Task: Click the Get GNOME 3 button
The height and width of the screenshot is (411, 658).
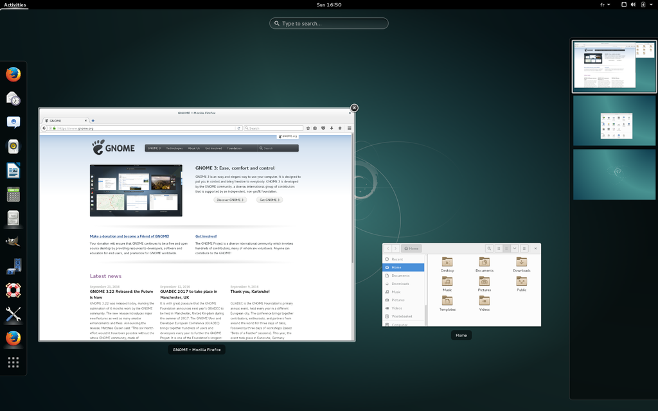Action: [269, 200]
